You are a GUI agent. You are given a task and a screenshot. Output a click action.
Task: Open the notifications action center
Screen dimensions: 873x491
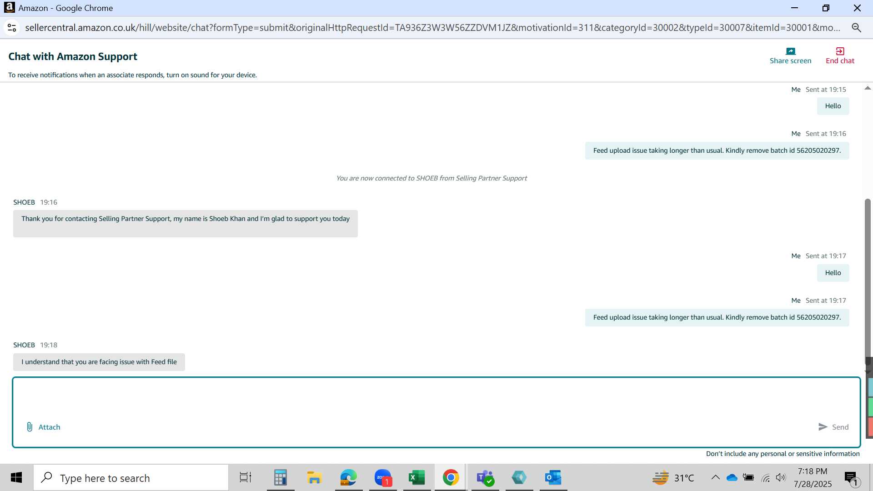851,478
